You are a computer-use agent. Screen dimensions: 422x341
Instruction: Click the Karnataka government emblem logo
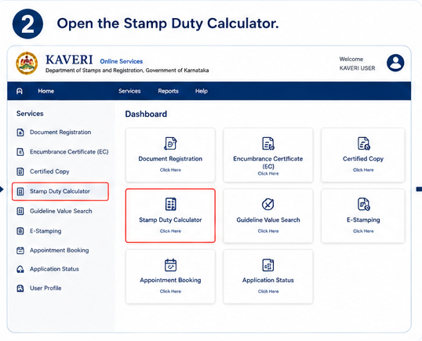[27, 63]
